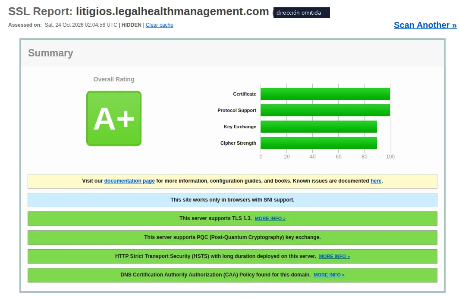
Task: Click the Clear cache link
Action: [x=160, y=25]
